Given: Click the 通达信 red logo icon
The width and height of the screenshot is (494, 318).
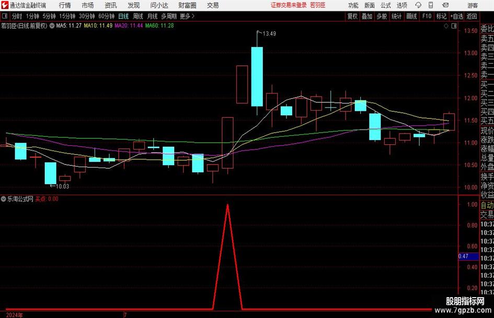Looking at the screenshot, I should pos(5,5).
